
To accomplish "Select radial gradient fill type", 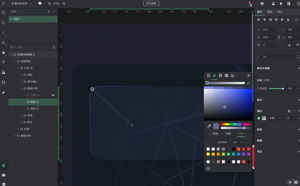I will [x=220, y=75].
